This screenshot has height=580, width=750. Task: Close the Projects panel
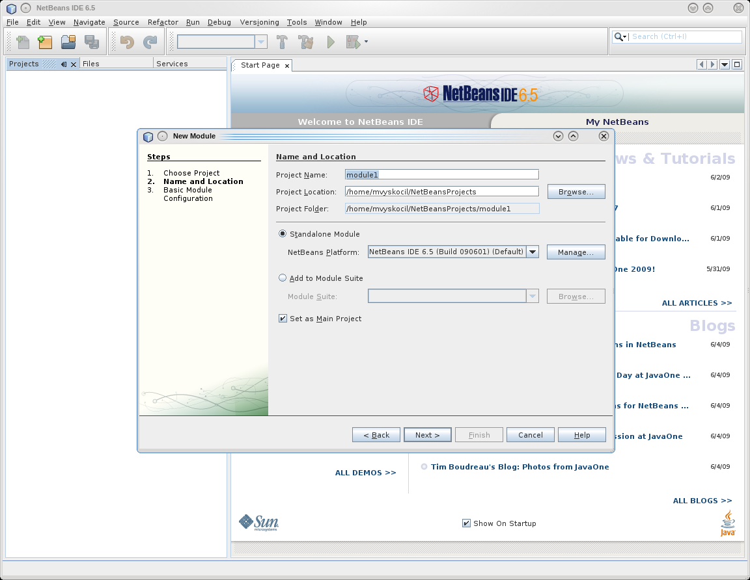[x=74, y=64]
